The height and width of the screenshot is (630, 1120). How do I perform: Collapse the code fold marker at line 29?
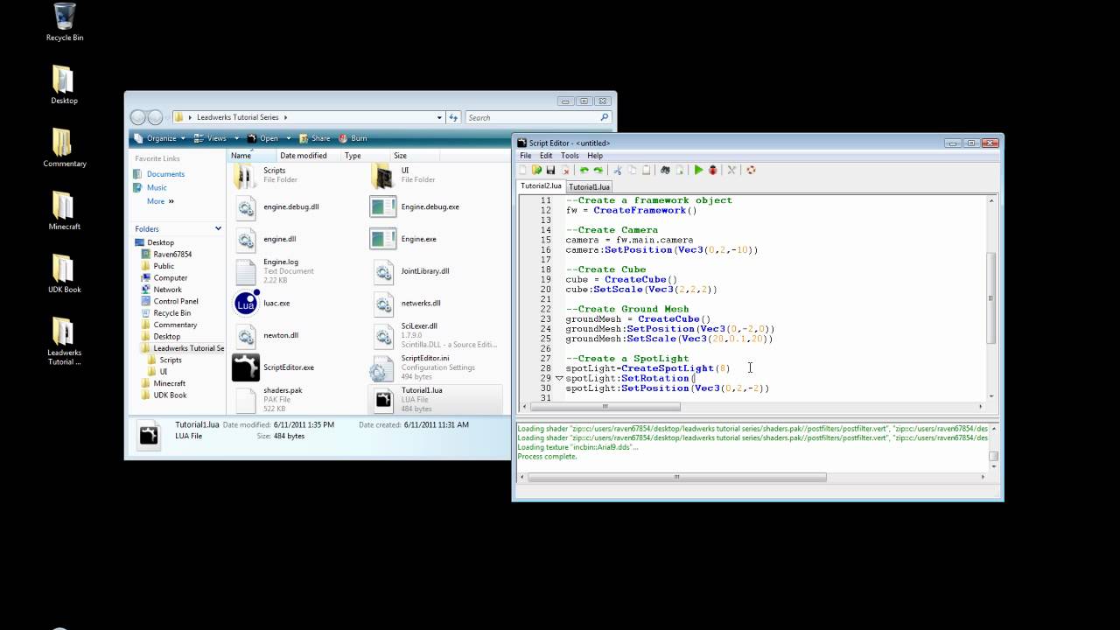(x=559, y=378)
